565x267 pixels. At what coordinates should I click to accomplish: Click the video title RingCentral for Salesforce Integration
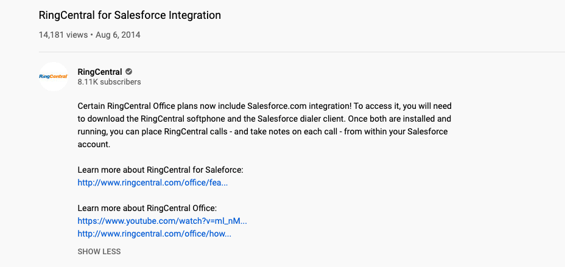[130, 15]
